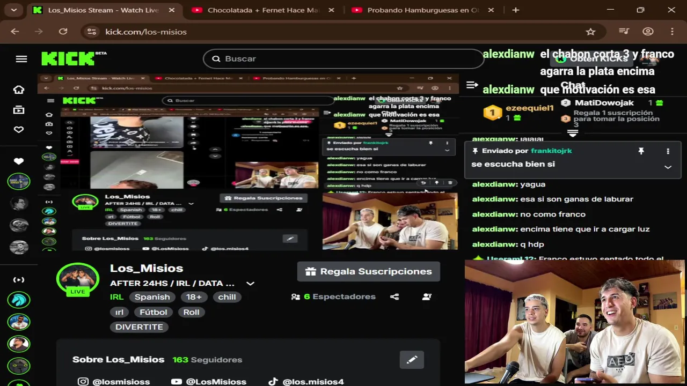This screenshot has width=687, height=386.
Task: Go to Kick Home via sidebar icon
Action: point(19,90)
